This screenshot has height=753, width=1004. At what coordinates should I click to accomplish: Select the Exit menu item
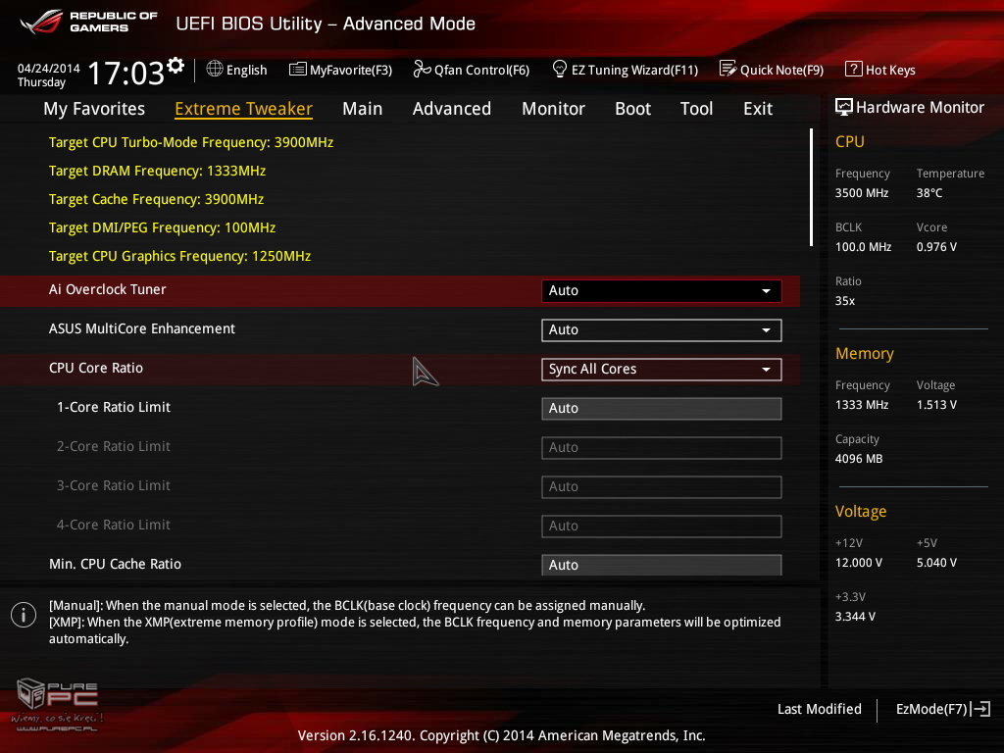click(x=757, y=109)
